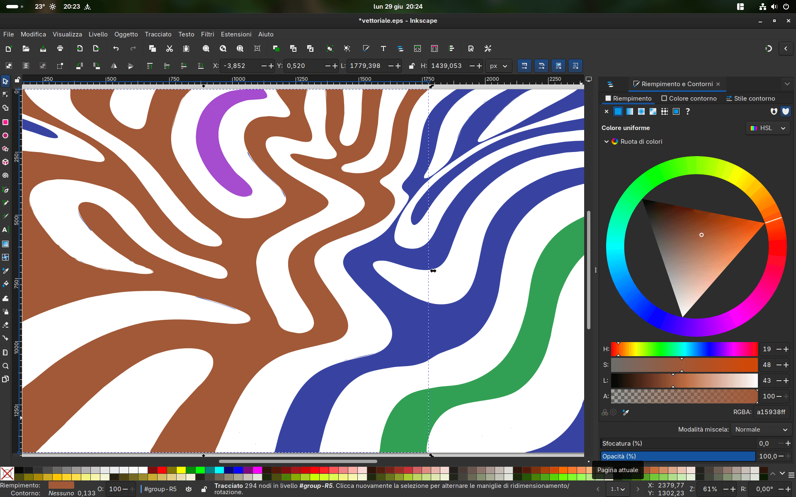Click the Cut scissors icon

point(169,48)
